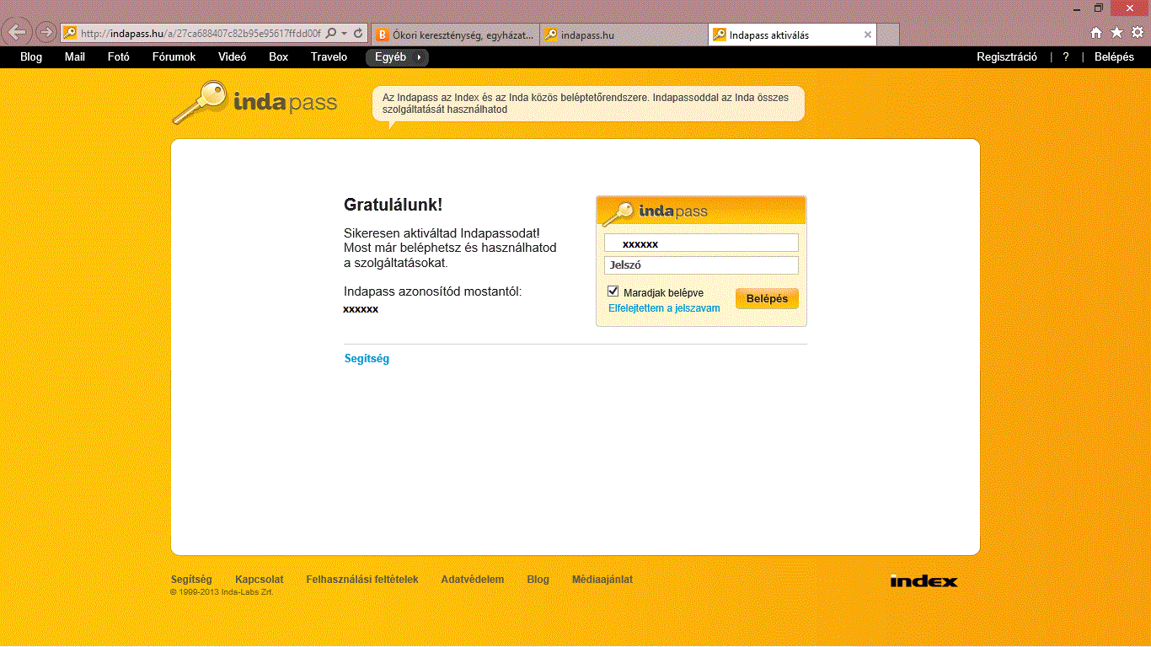
Task: Click the Indapass azonosítód mostantól text
Action: [433, 291]
